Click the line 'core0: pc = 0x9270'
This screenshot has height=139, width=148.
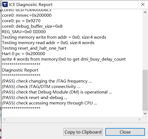click(x=21, y=21)
